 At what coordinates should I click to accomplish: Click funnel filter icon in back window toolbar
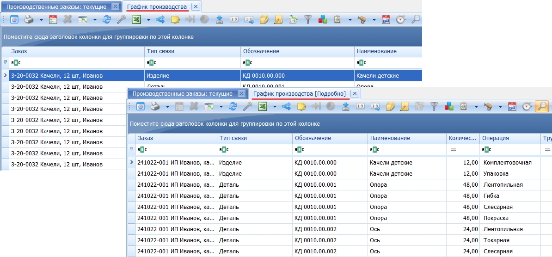pyautogui.click(x=308, y=20)
